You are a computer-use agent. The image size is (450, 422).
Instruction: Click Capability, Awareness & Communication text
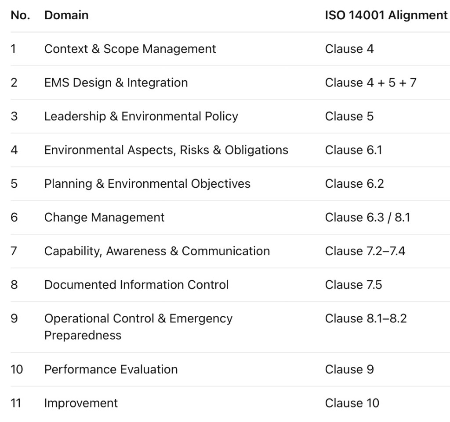[157, 251]
